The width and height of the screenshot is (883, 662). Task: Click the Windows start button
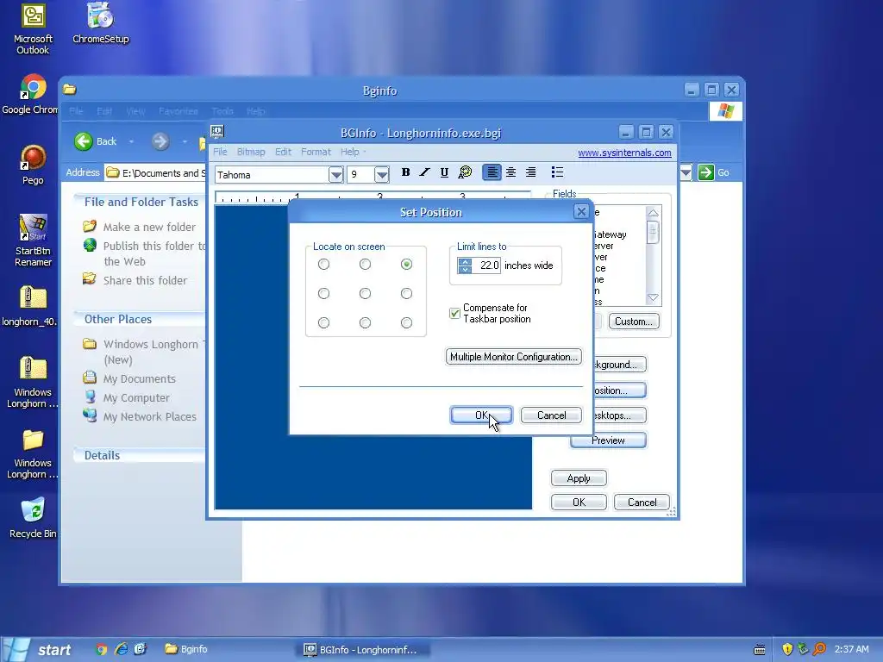pos(39,650)
